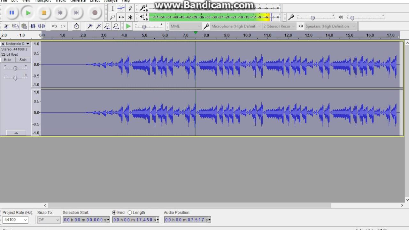Click the Copy icon
The height and width of the screenshot is (230, 409).
15,26
